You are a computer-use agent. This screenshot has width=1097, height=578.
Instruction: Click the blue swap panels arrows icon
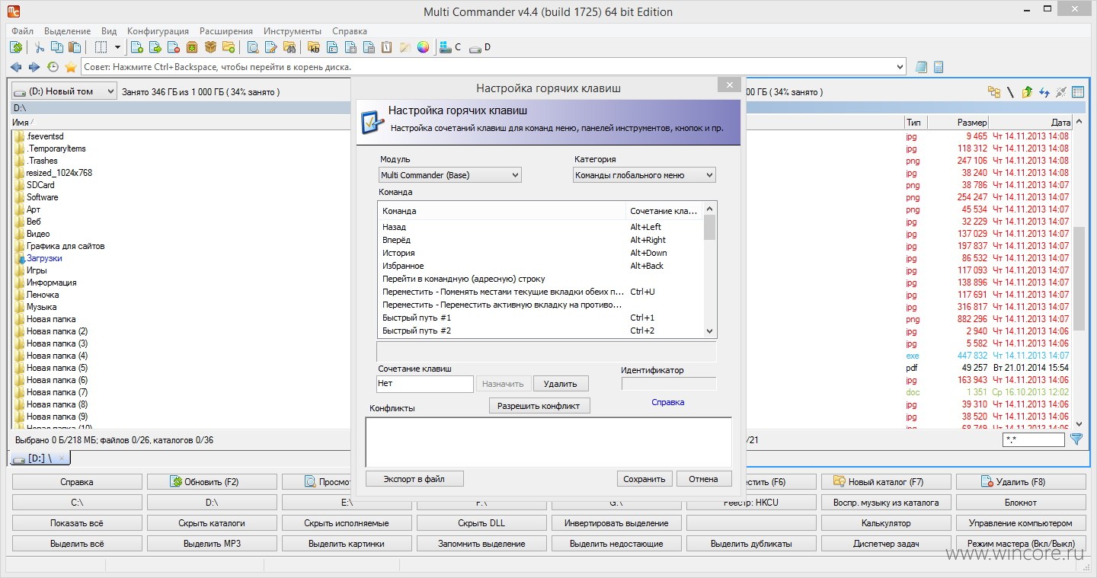click(1044, 92)
